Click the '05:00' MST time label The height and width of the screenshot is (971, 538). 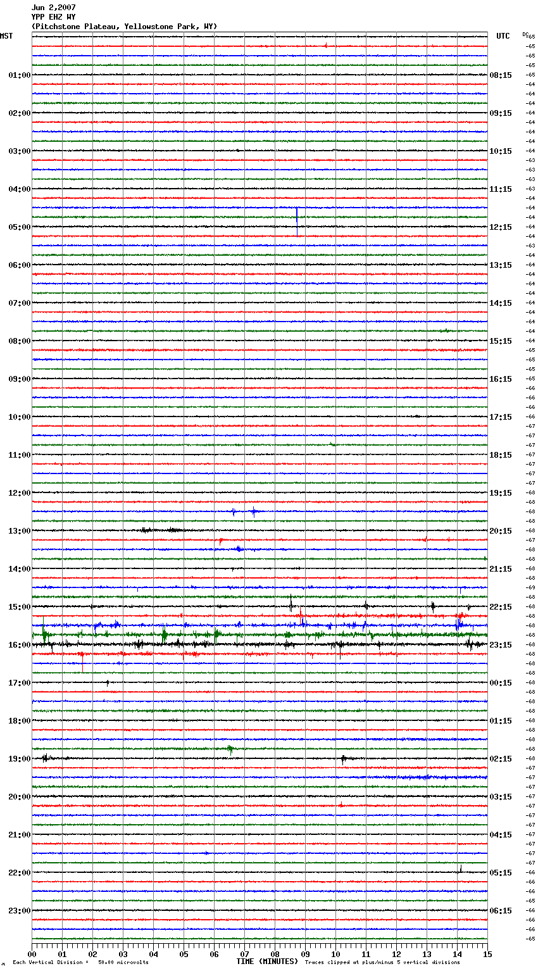(20, 227)
